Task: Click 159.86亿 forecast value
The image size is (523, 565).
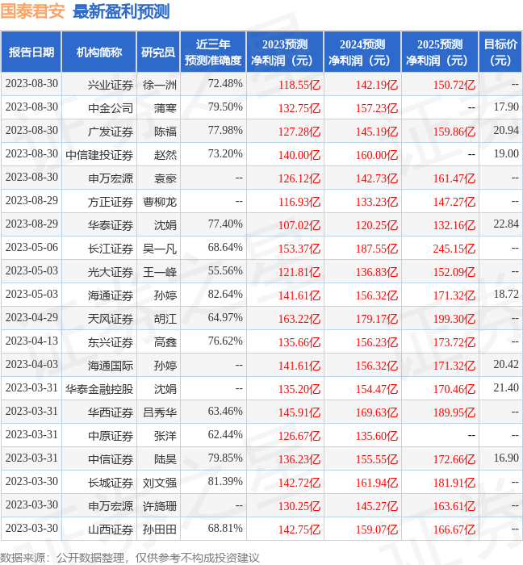Action: tap(454, 132)
